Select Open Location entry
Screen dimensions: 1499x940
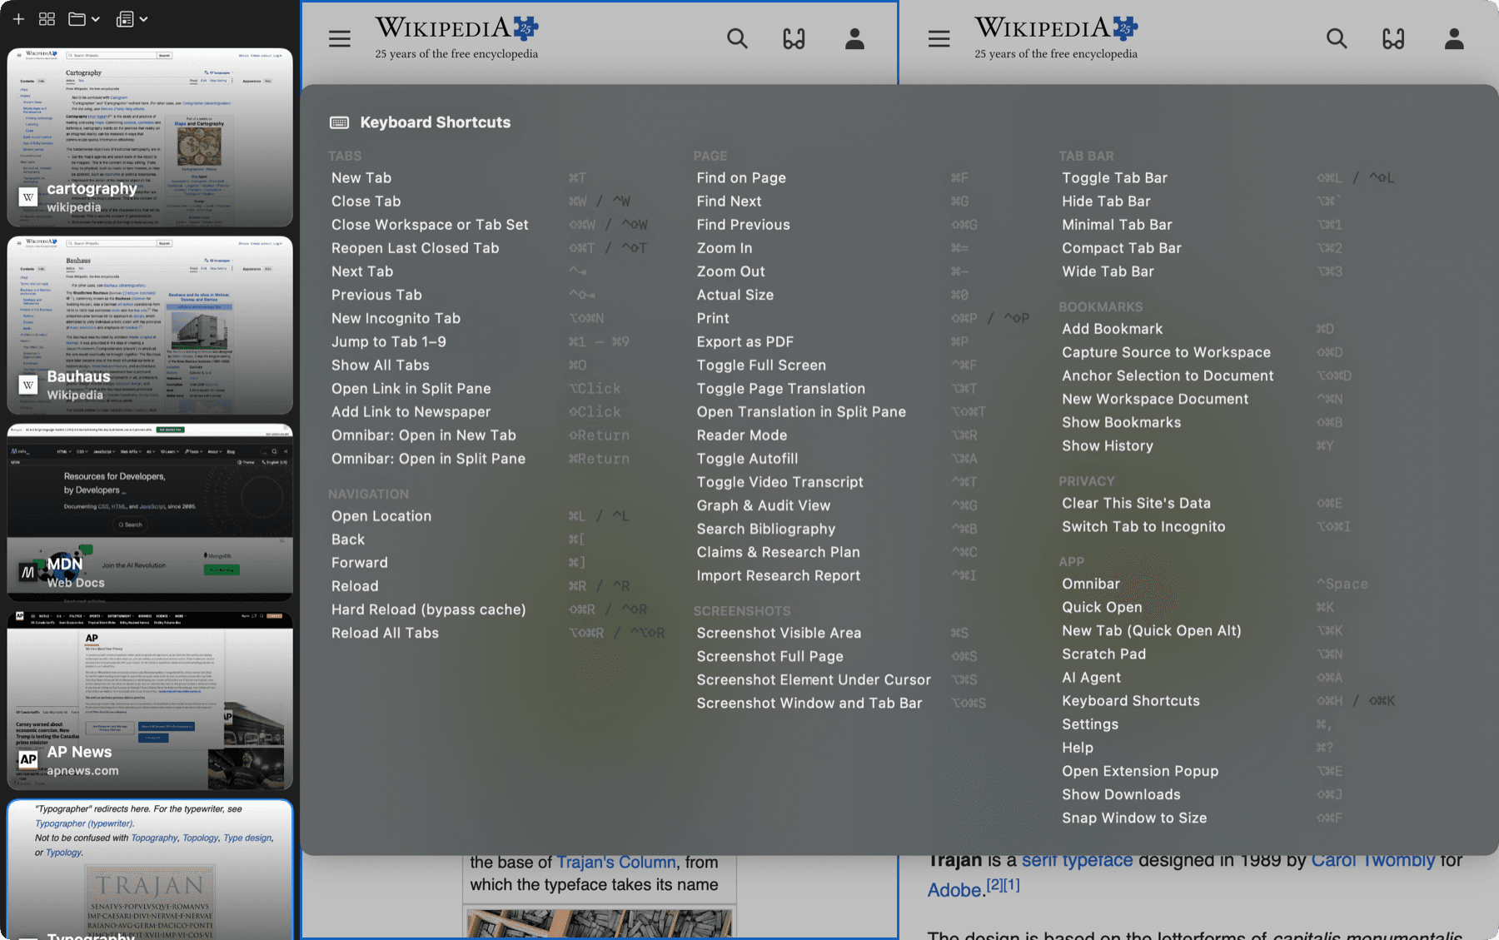point(497,515)
